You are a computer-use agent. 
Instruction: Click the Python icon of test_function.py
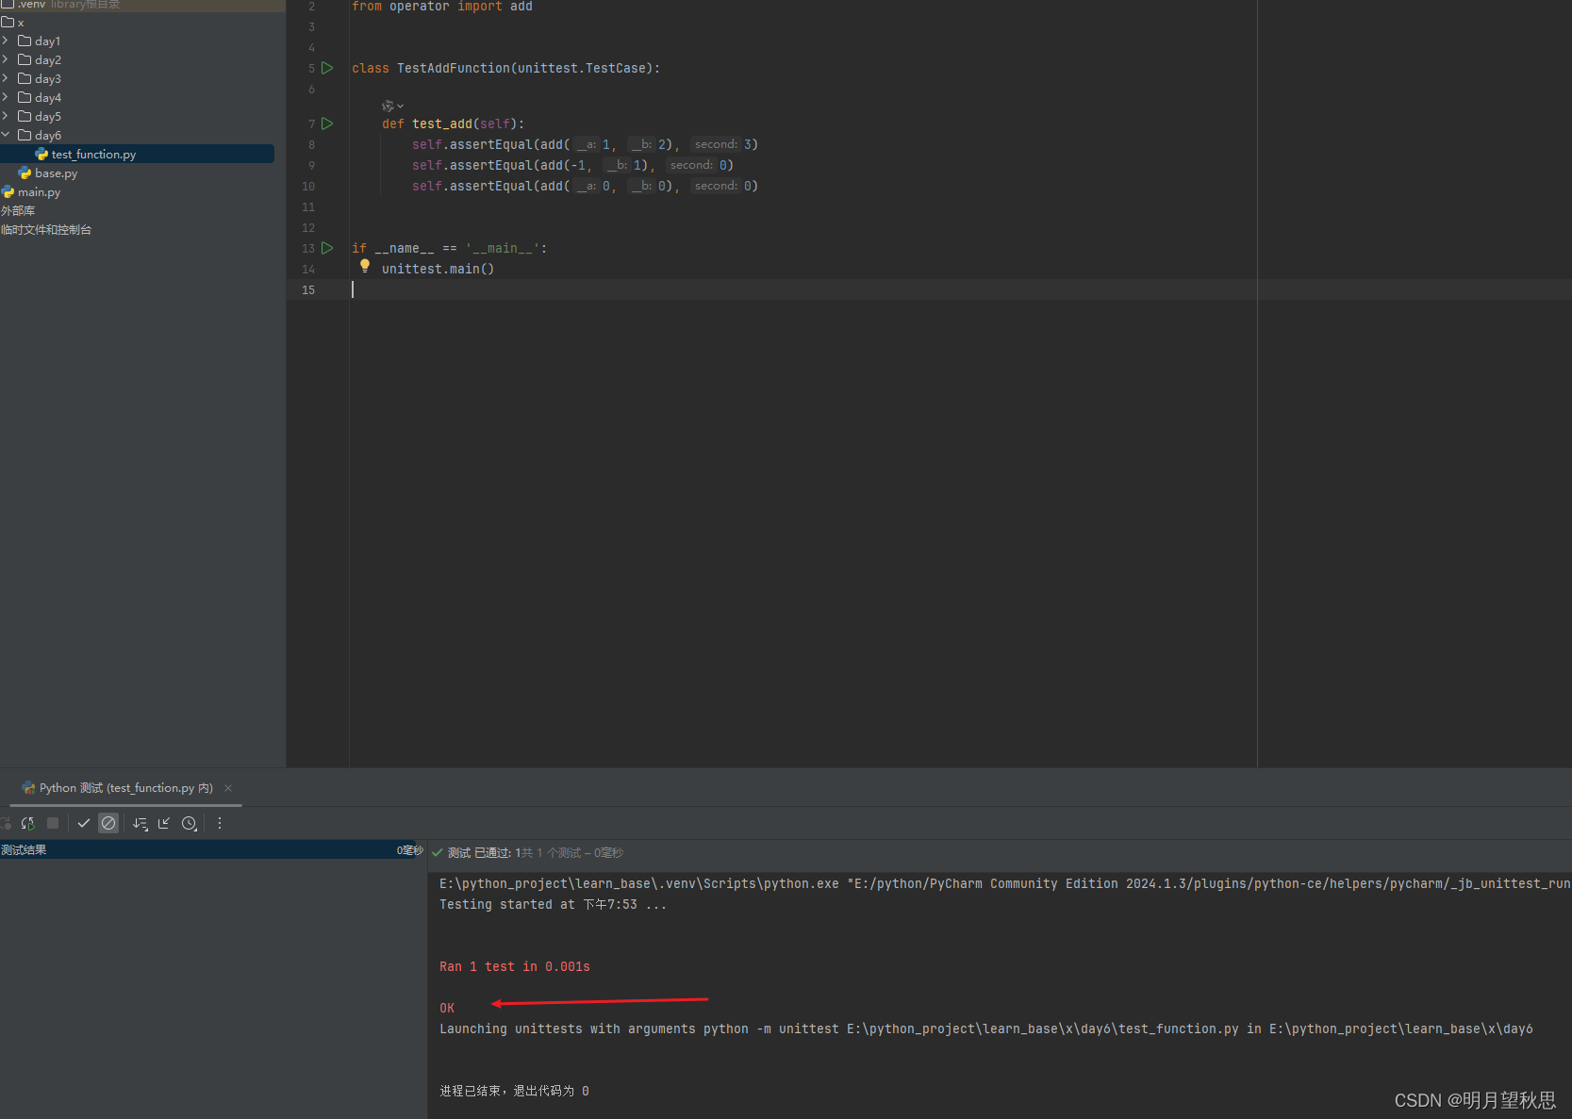point(41,154)
